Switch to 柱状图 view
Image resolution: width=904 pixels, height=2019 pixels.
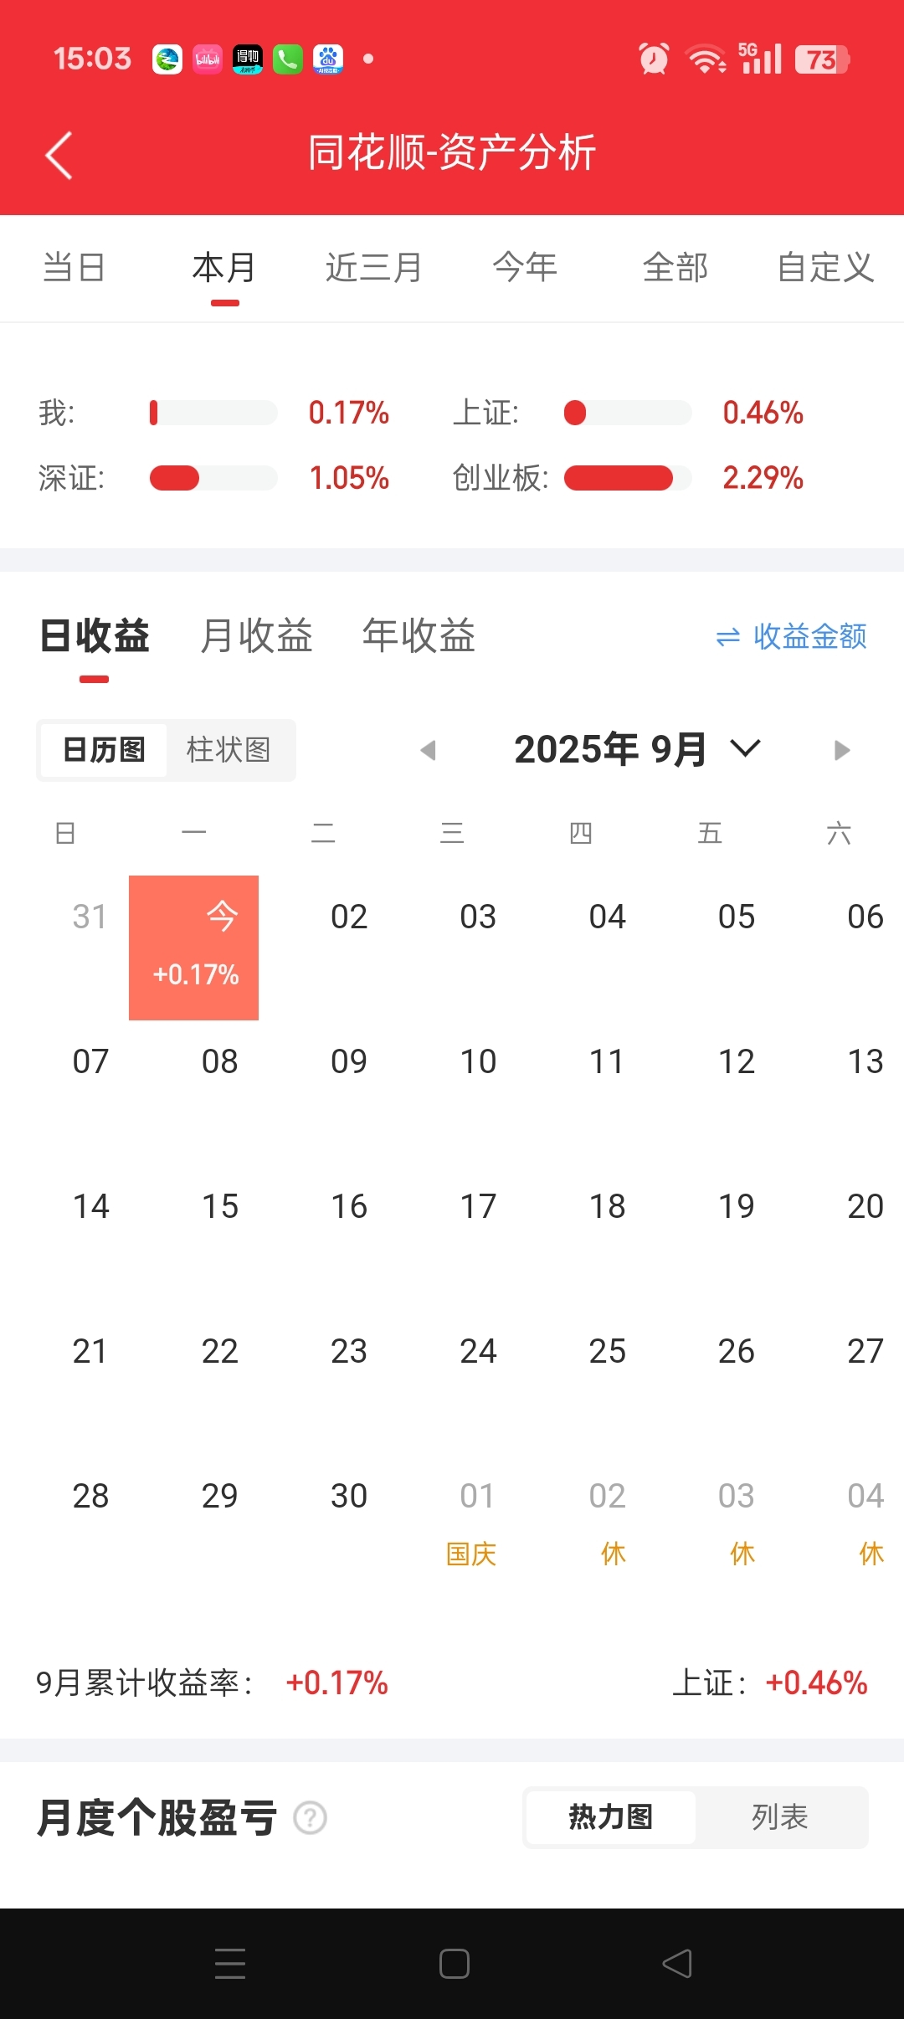click(229, 750)
